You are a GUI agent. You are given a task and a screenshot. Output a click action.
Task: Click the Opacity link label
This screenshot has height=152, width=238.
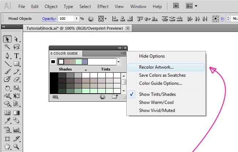[x=49, y=18]
